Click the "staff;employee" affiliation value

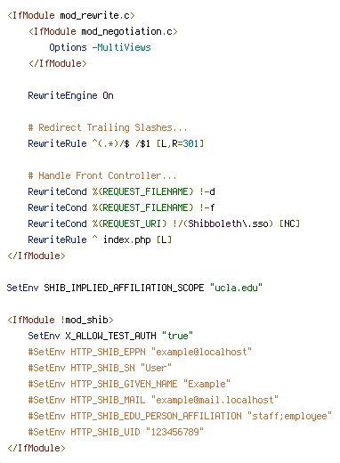tap(289, 416)
